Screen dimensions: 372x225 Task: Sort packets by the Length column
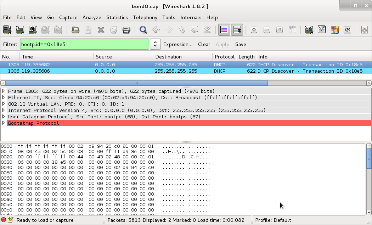tap(246, 57)
